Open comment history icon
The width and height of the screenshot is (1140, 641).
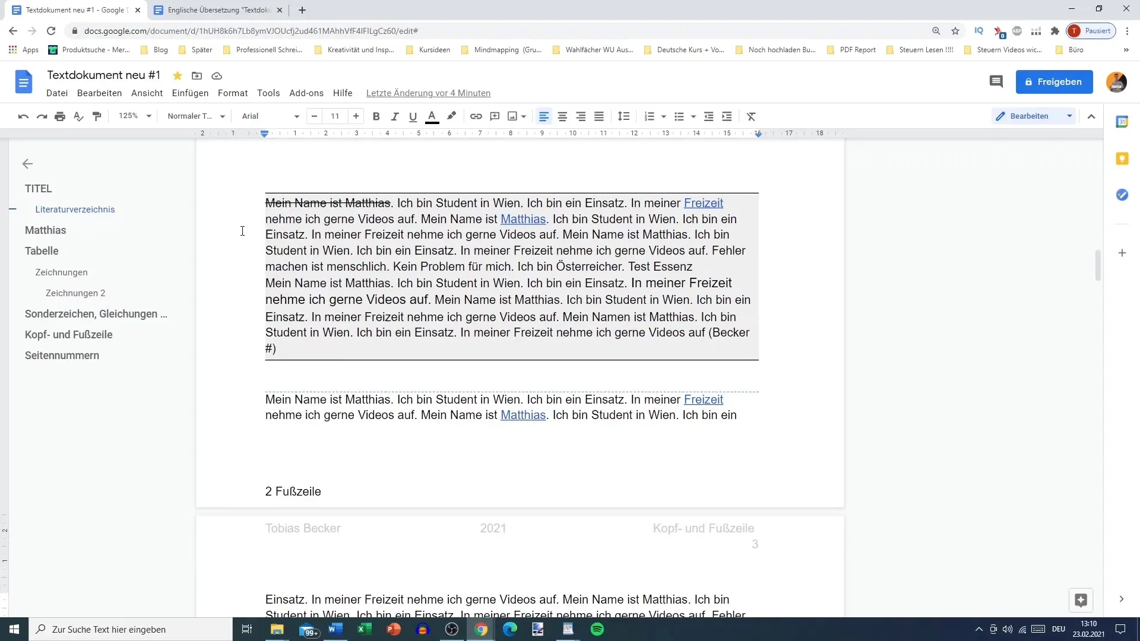pos(996,82)
